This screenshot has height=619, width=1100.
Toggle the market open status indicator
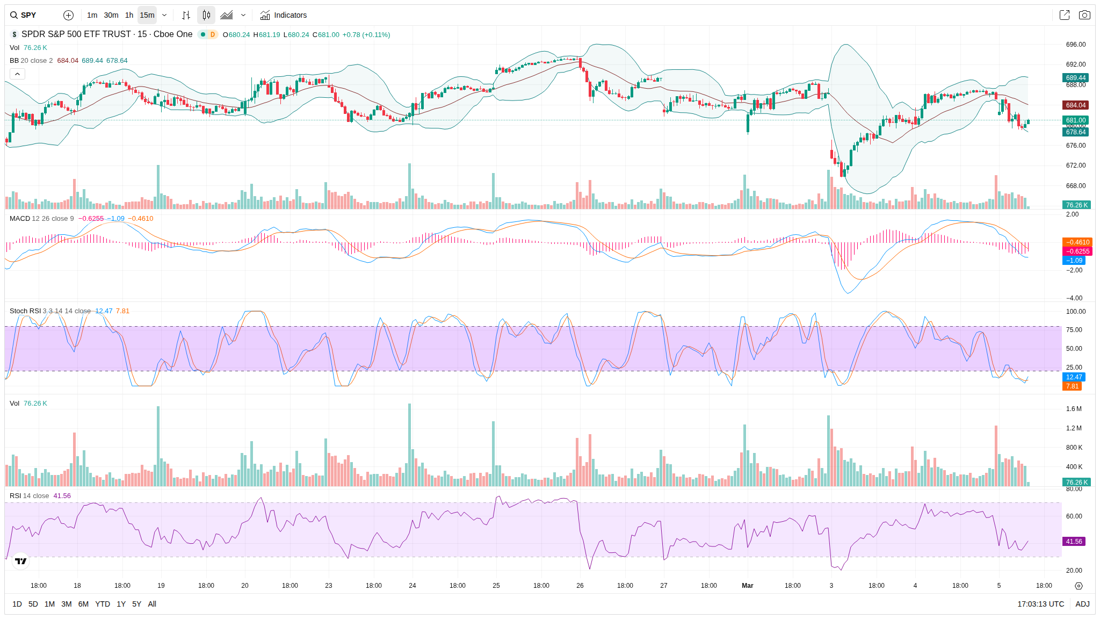[203, 34]
